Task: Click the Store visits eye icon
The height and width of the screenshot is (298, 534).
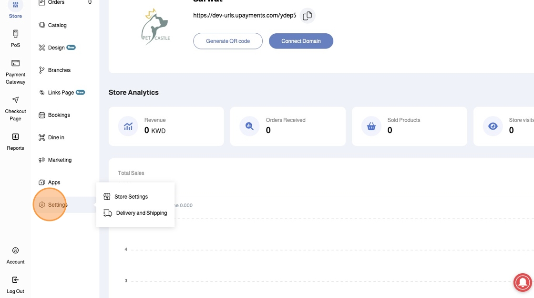Action: click(x=493, y=126)
